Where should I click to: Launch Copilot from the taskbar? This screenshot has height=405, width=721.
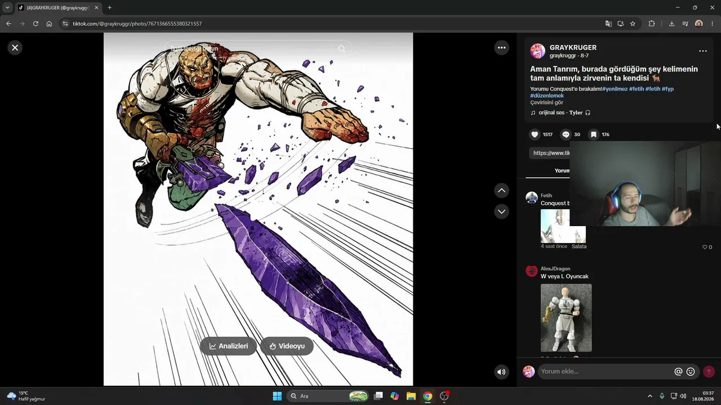click(395, 396)
